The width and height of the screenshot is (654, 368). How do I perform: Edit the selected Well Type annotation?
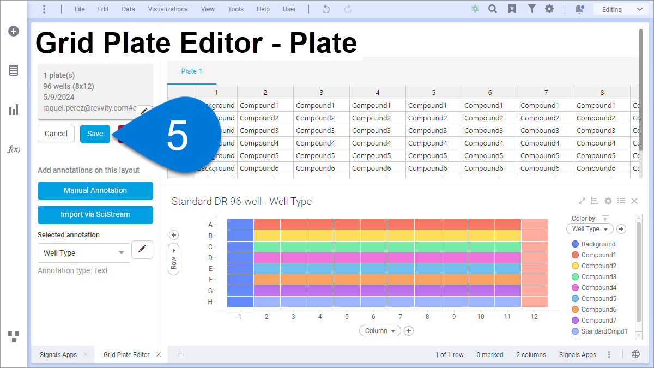[142, 250]
